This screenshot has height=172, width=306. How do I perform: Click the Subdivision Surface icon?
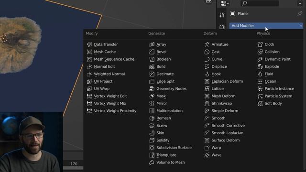[152, 148]
